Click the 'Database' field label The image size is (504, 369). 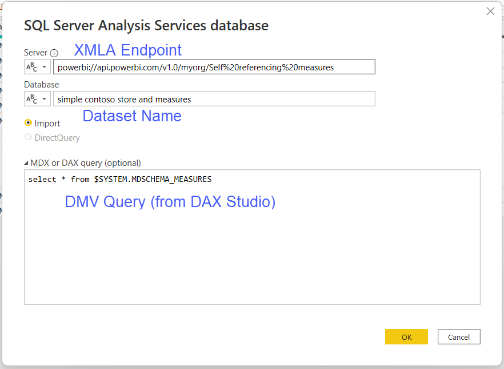tap(41, 85)
